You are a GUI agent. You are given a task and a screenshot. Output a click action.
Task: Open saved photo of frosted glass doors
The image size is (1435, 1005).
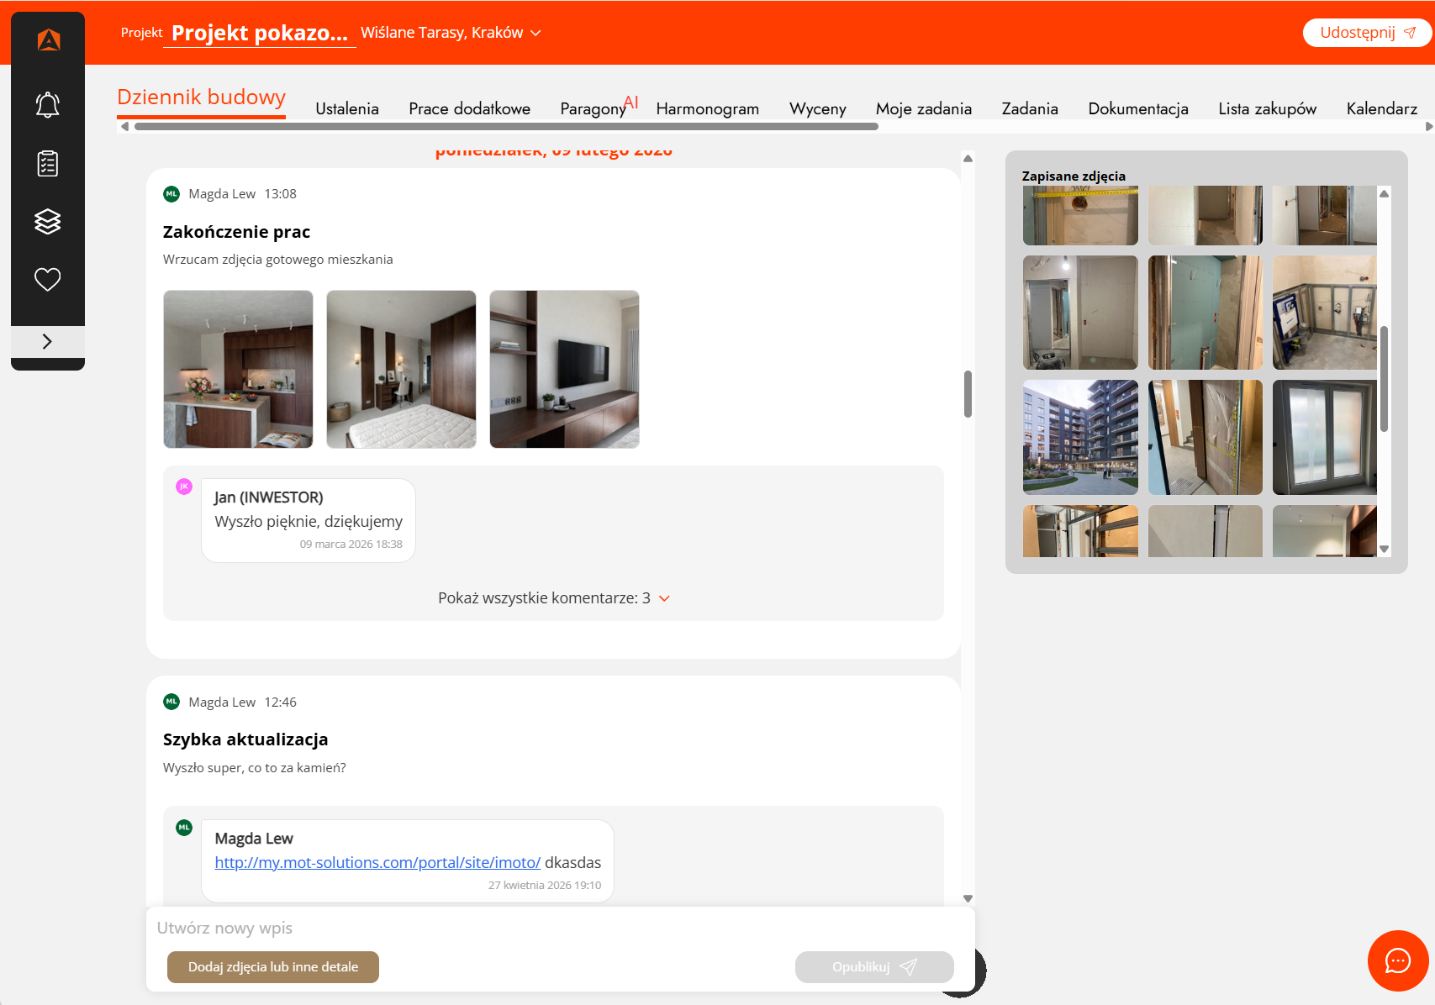tap(1325, 437)
